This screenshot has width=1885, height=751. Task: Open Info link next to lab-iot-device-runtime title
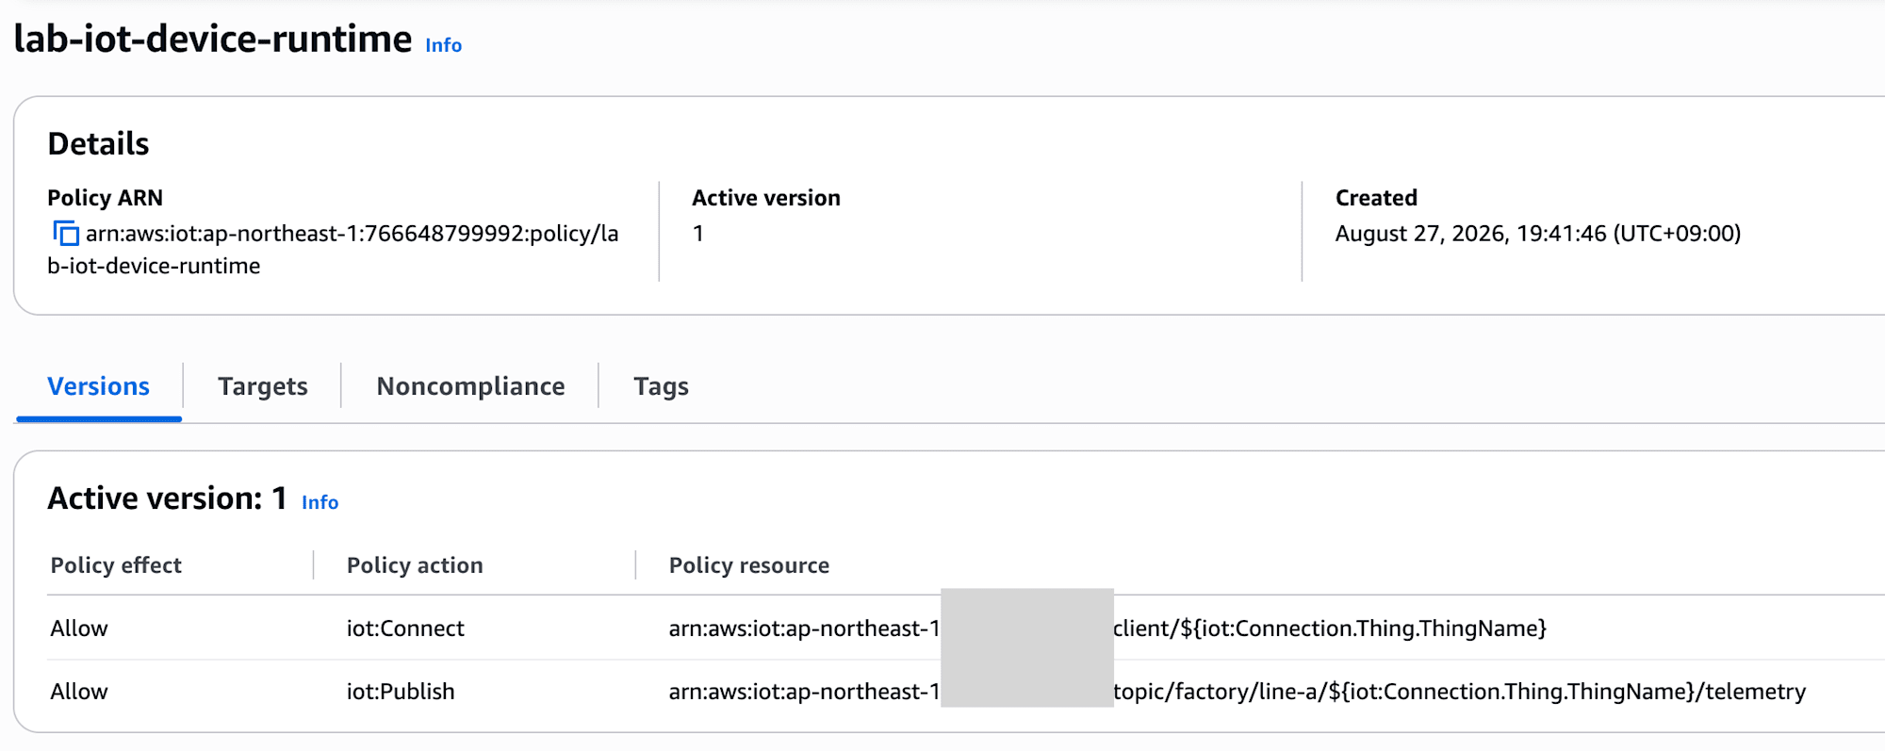(x=443, y=45)
